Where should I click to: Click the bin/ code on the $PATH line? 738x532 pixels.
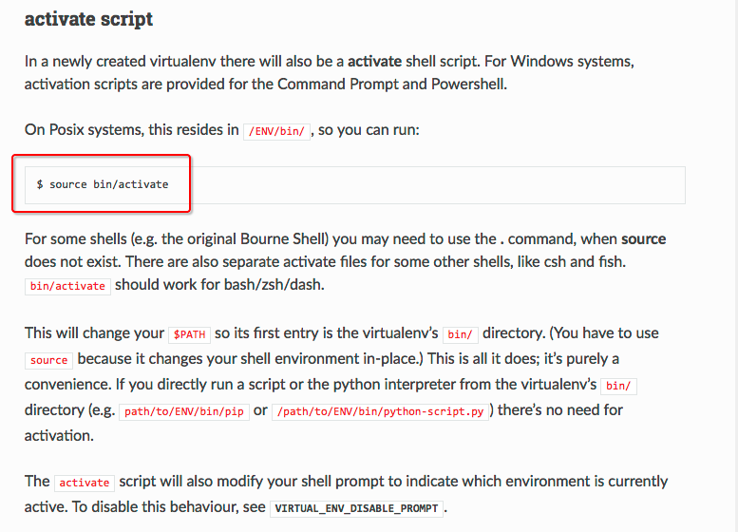coord(461,334)
